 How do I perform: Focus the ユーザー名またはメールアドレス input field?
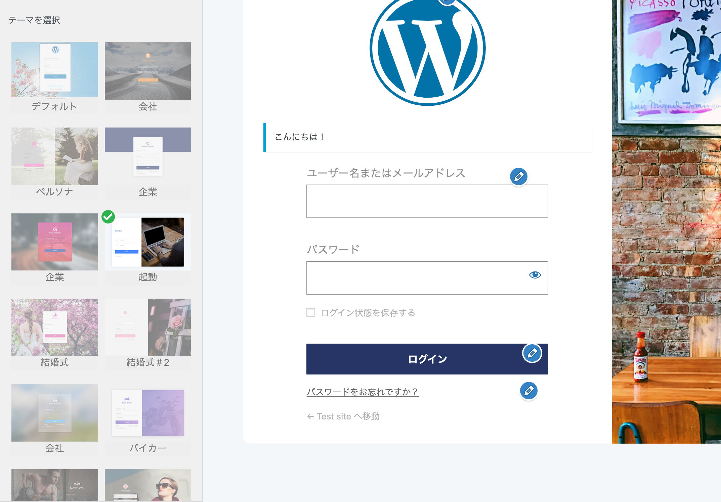point(427,201)
